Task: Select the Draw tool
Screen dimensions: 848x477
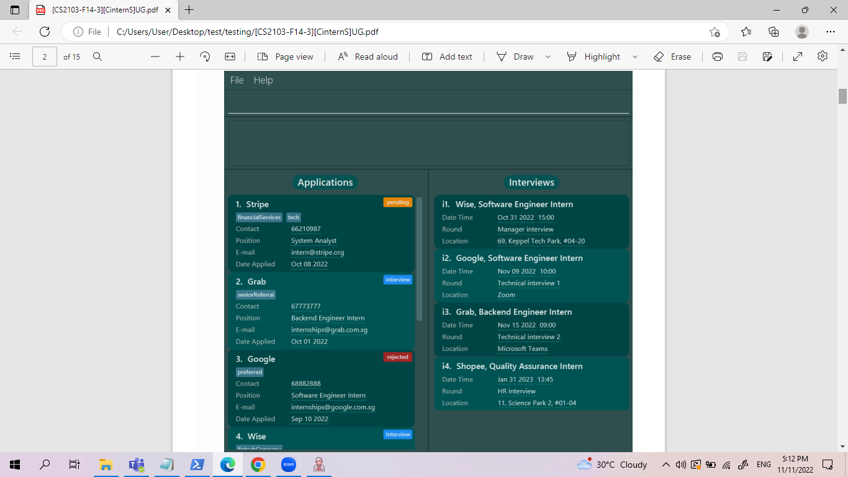Action: (x=515, y=57)
